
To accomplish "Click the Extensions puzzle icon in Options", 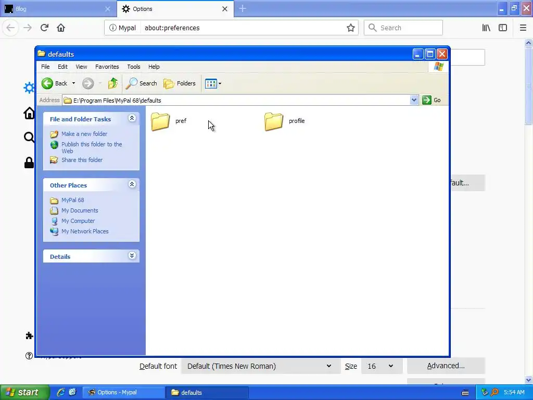I will click(x=29, y=336).
